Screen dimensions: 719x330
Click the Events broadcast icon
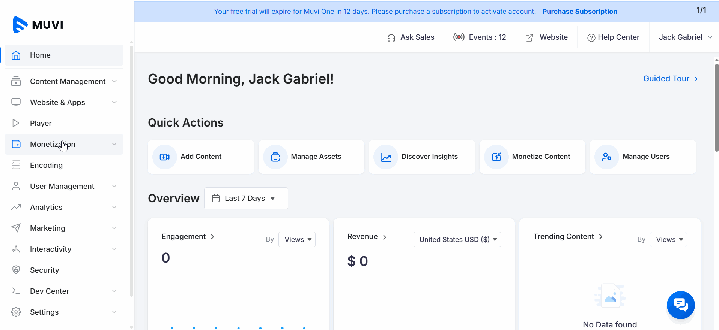(x=459, y=37)
